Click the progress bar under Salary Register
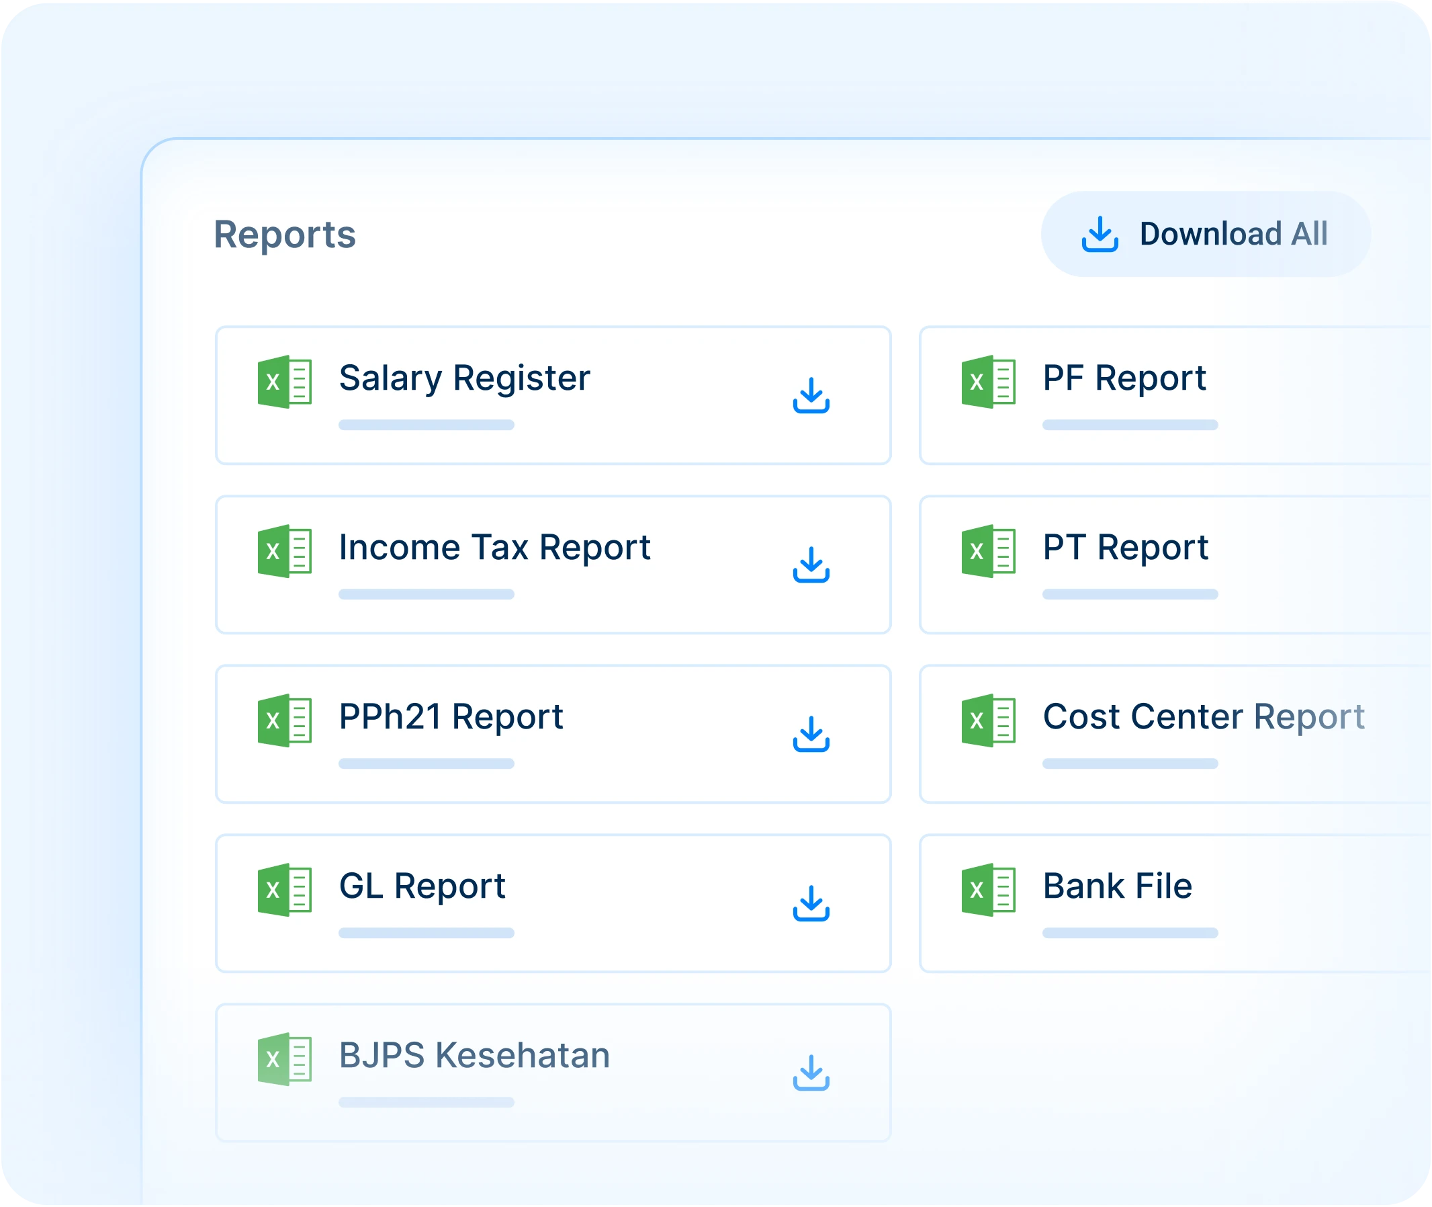 pos(425,425)
